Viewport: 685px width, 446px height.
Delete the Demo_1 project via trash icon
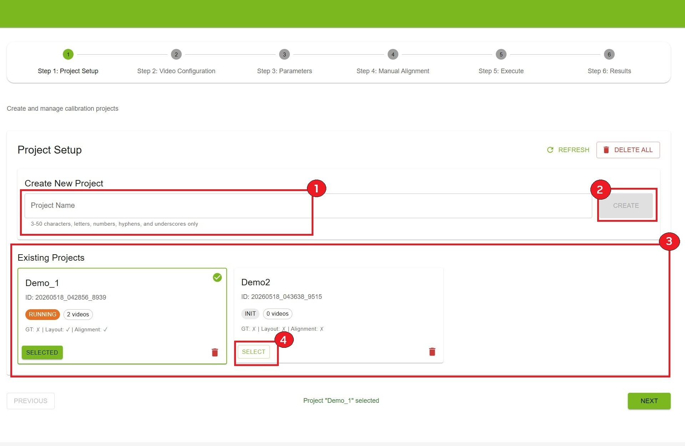tap(215, 352)
